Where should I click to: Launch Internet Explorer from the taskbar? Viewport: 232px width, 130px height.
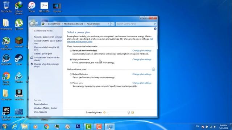15,127
